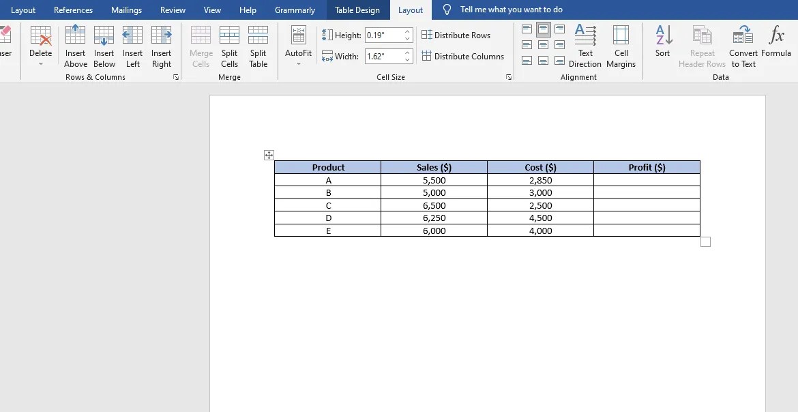Select the Split Table tool

coord(258,44)
